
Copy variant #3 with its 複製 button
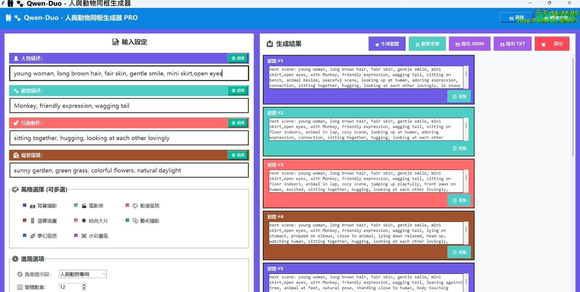pyautogui.click(x=459, y=200)
